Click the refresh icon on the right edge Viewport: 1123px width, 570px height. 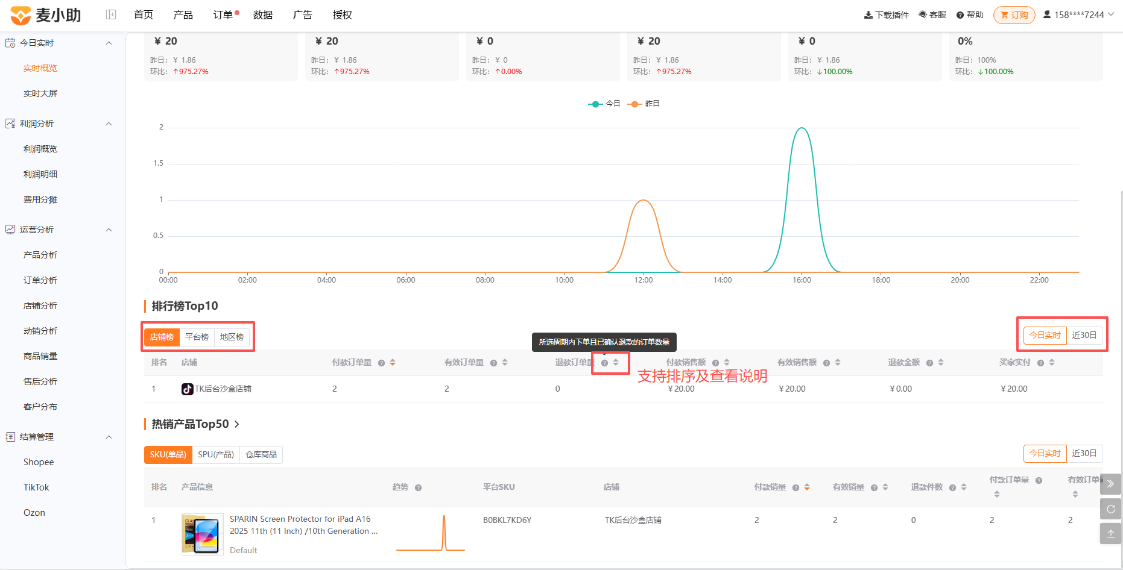click(1110, 509)
